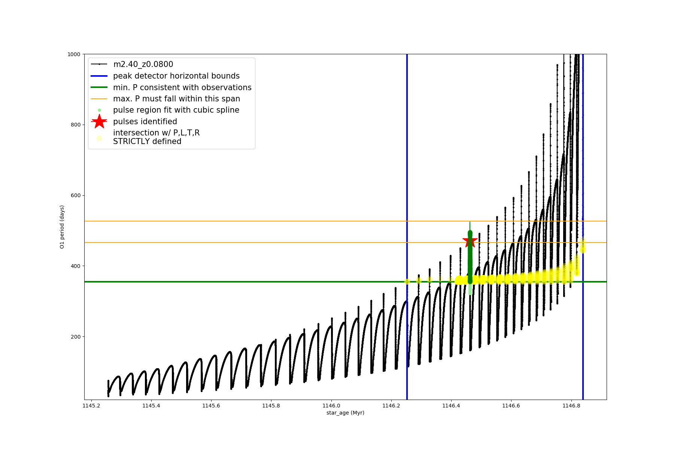The image size is (674, 449).
Task: Click the 'O1 period (days)' y-axis label
Action: click(x=62, y=227)
